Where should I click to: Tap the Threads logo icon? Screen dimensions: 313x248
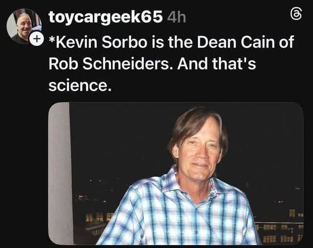pyautogui.click(x=296, y=14)
